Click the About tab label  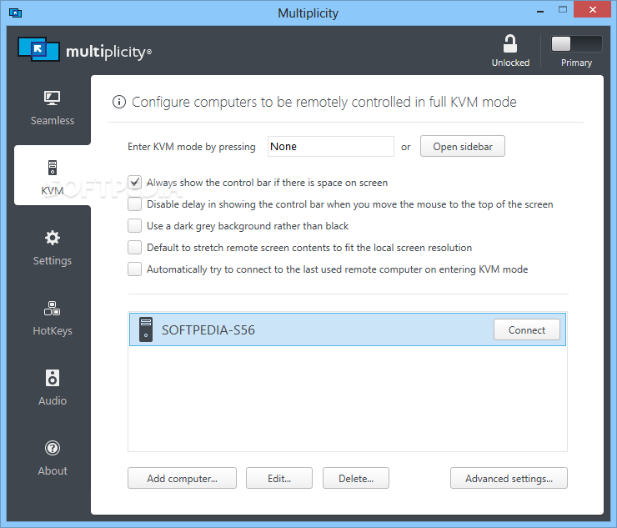click(x=53, y=471)
